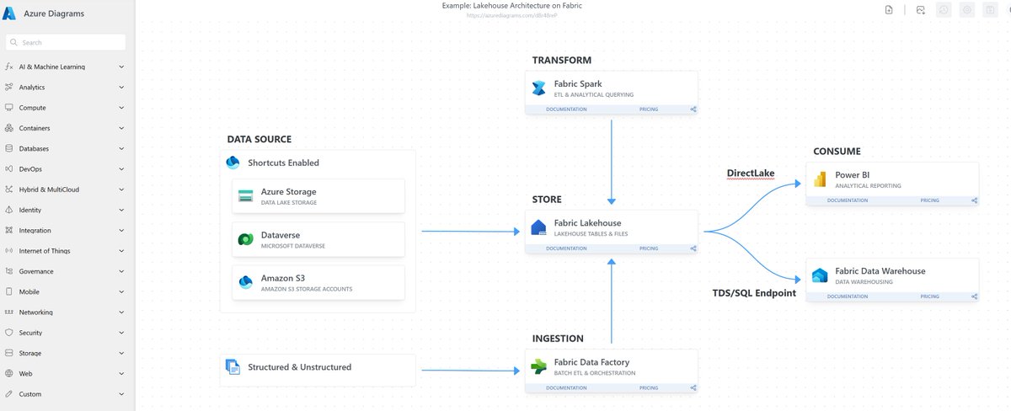Export the diagram as an image

tap(921, 10)
